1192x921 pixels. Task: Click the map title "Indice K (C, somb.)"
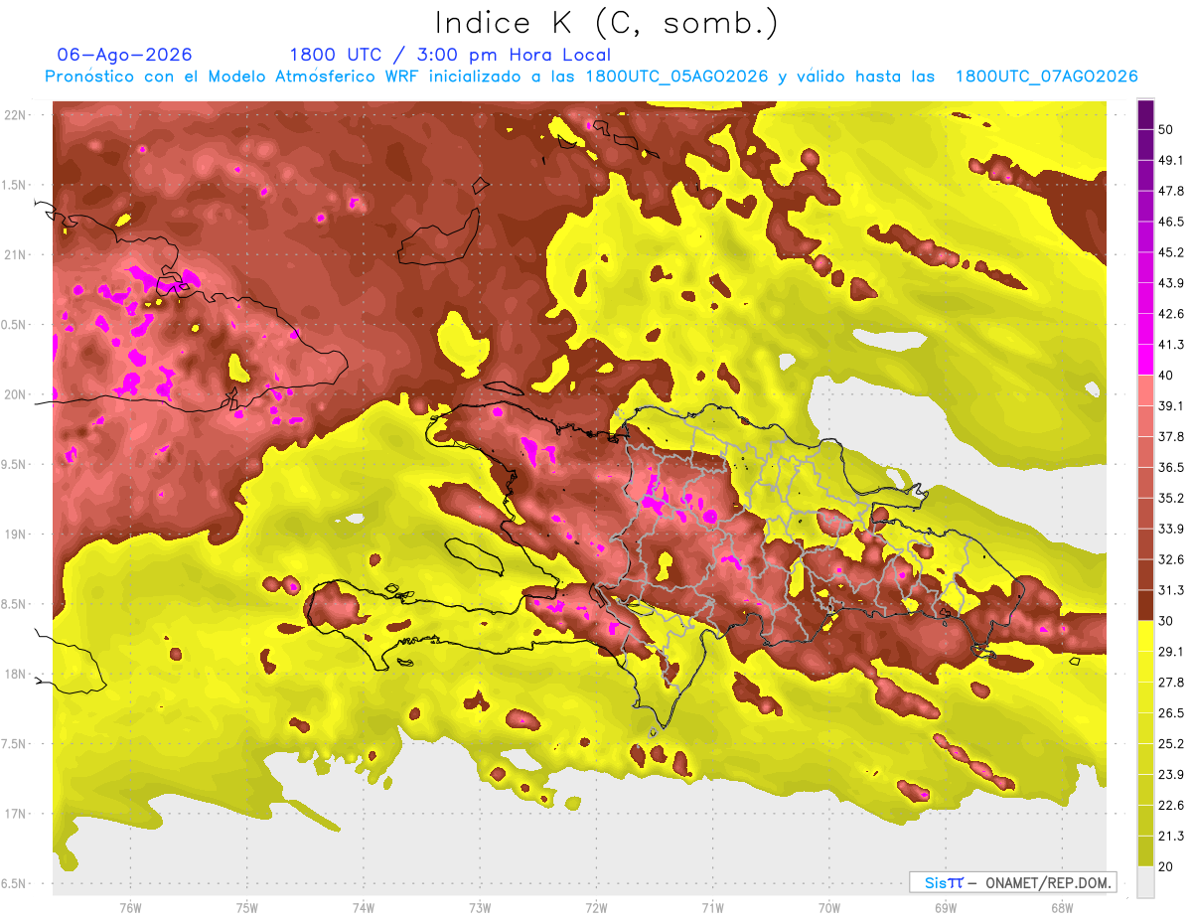(x=606, y=23)
